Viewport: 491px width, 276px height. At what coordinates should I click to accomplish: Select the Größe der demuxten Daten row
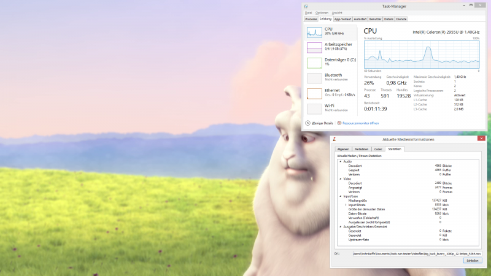(408, 209)
